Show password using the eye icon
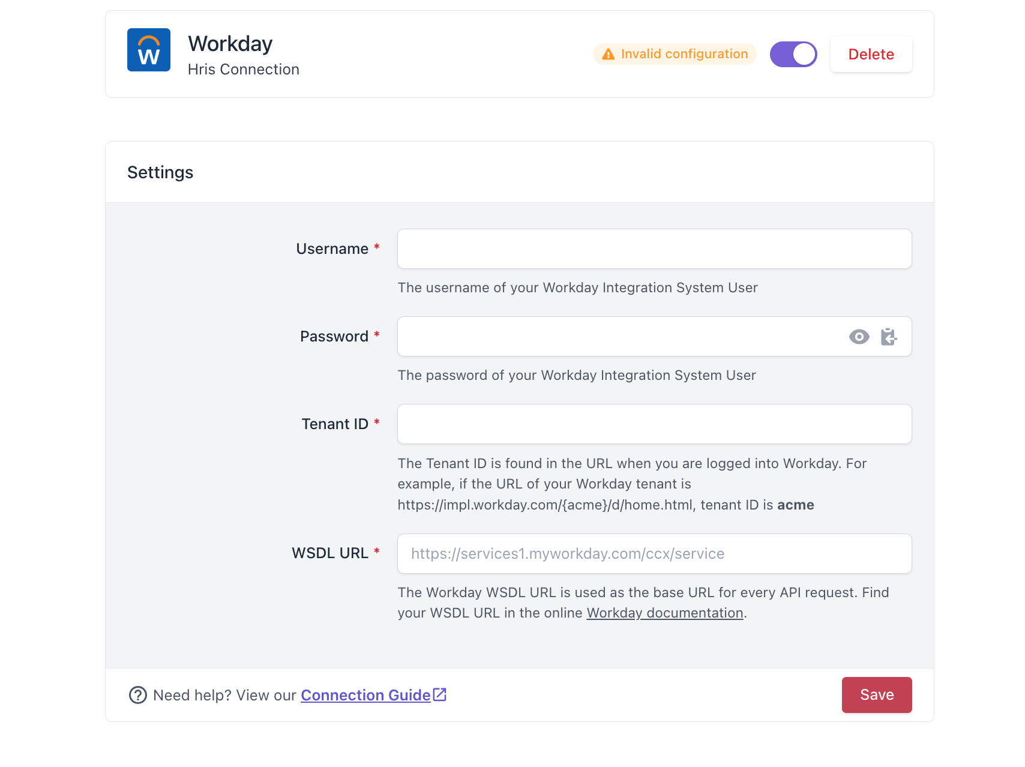 point(859,337)
